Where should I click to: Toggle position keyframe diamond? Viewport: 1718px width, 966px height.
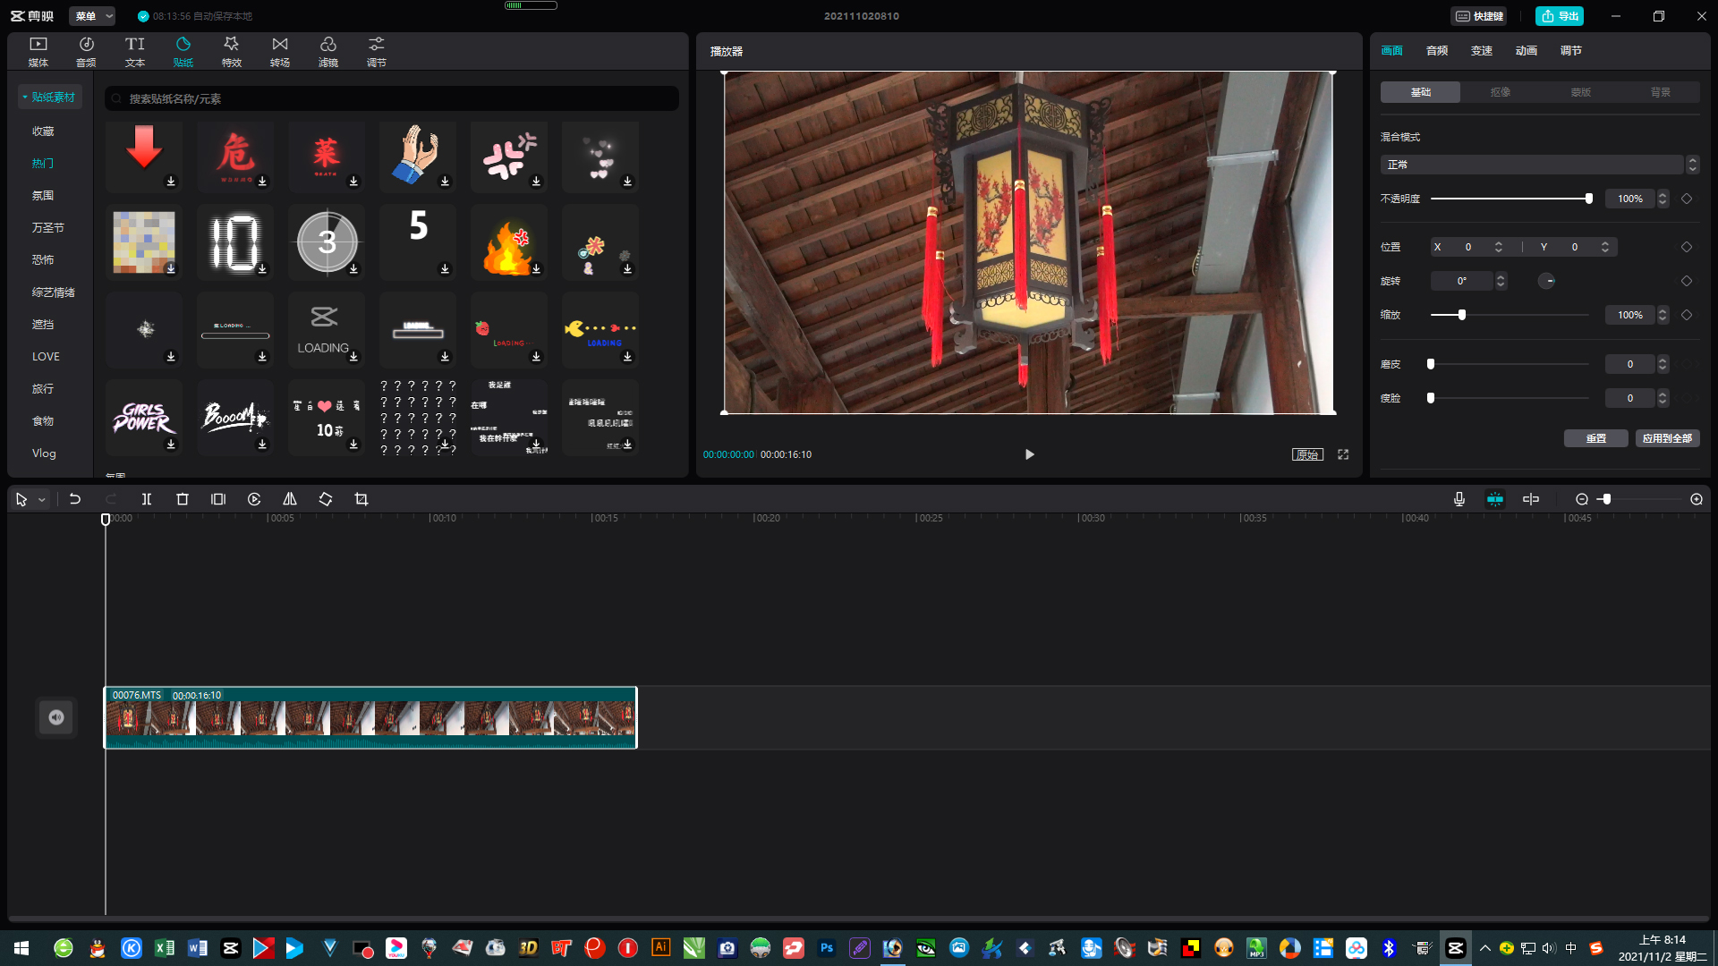[x=1687, y=247]
